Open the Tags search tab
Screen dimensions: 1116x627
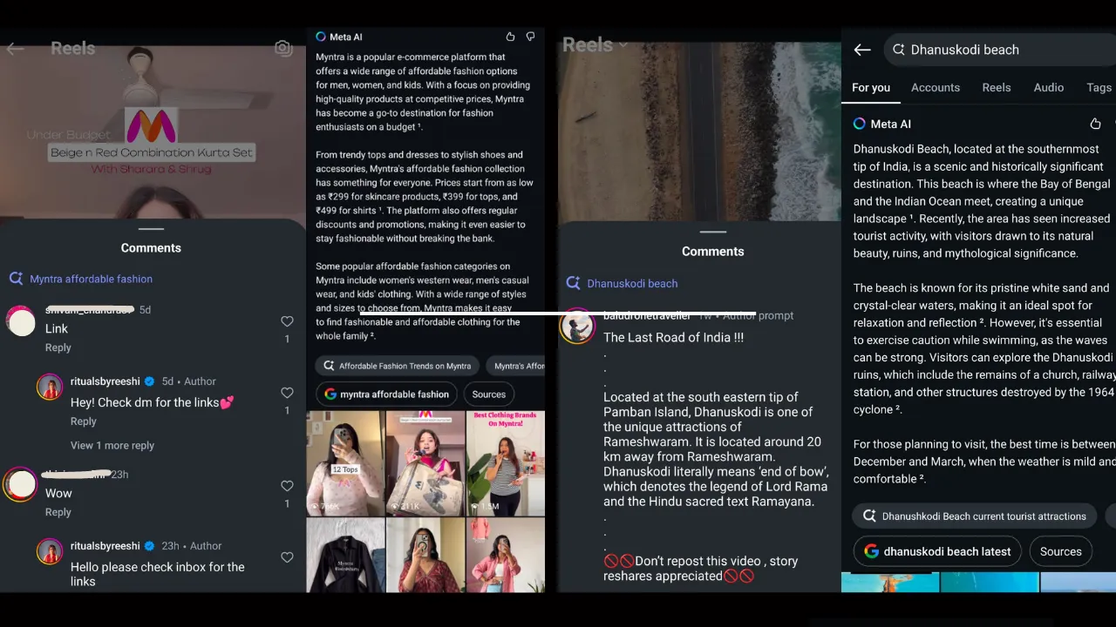point(1099,87)
